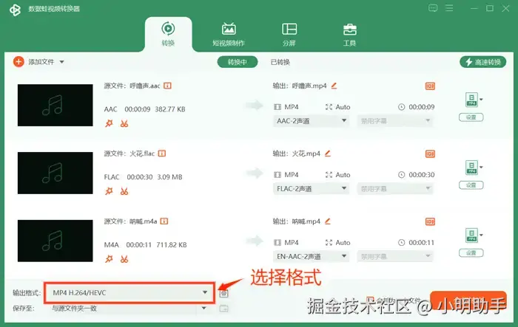View info for 呼噜声.aac source file

coord(167,86)
